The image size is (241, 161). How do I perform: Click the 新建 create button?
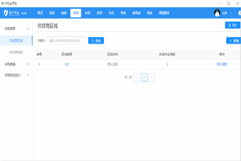click(233, 41)
